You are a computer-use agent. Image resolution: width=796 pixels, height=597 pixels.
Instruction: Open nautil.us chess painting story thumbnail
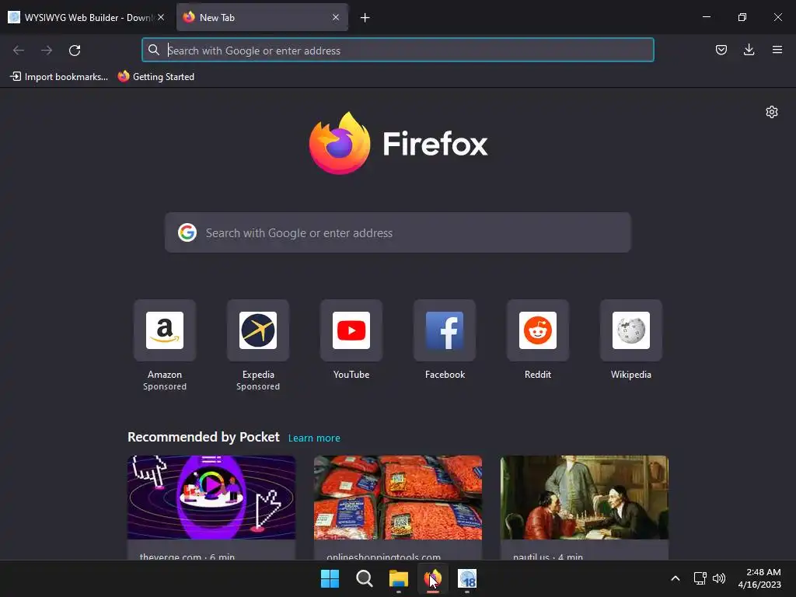[585, 497]
